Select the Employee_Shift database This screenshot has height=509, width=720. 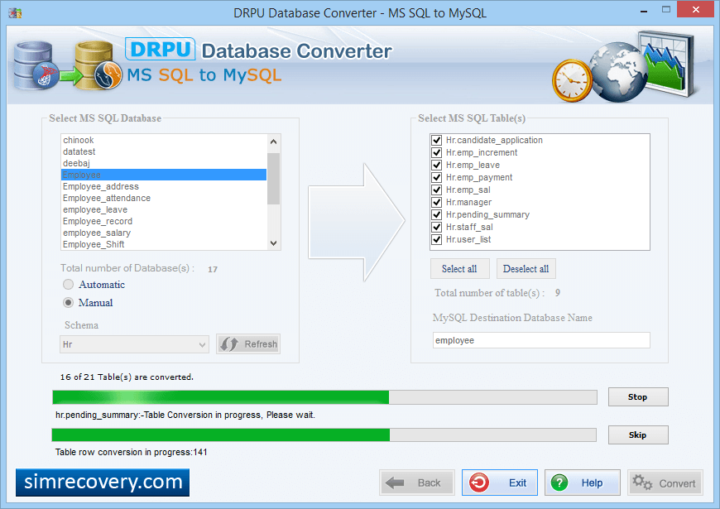click(x=164, y=244)
